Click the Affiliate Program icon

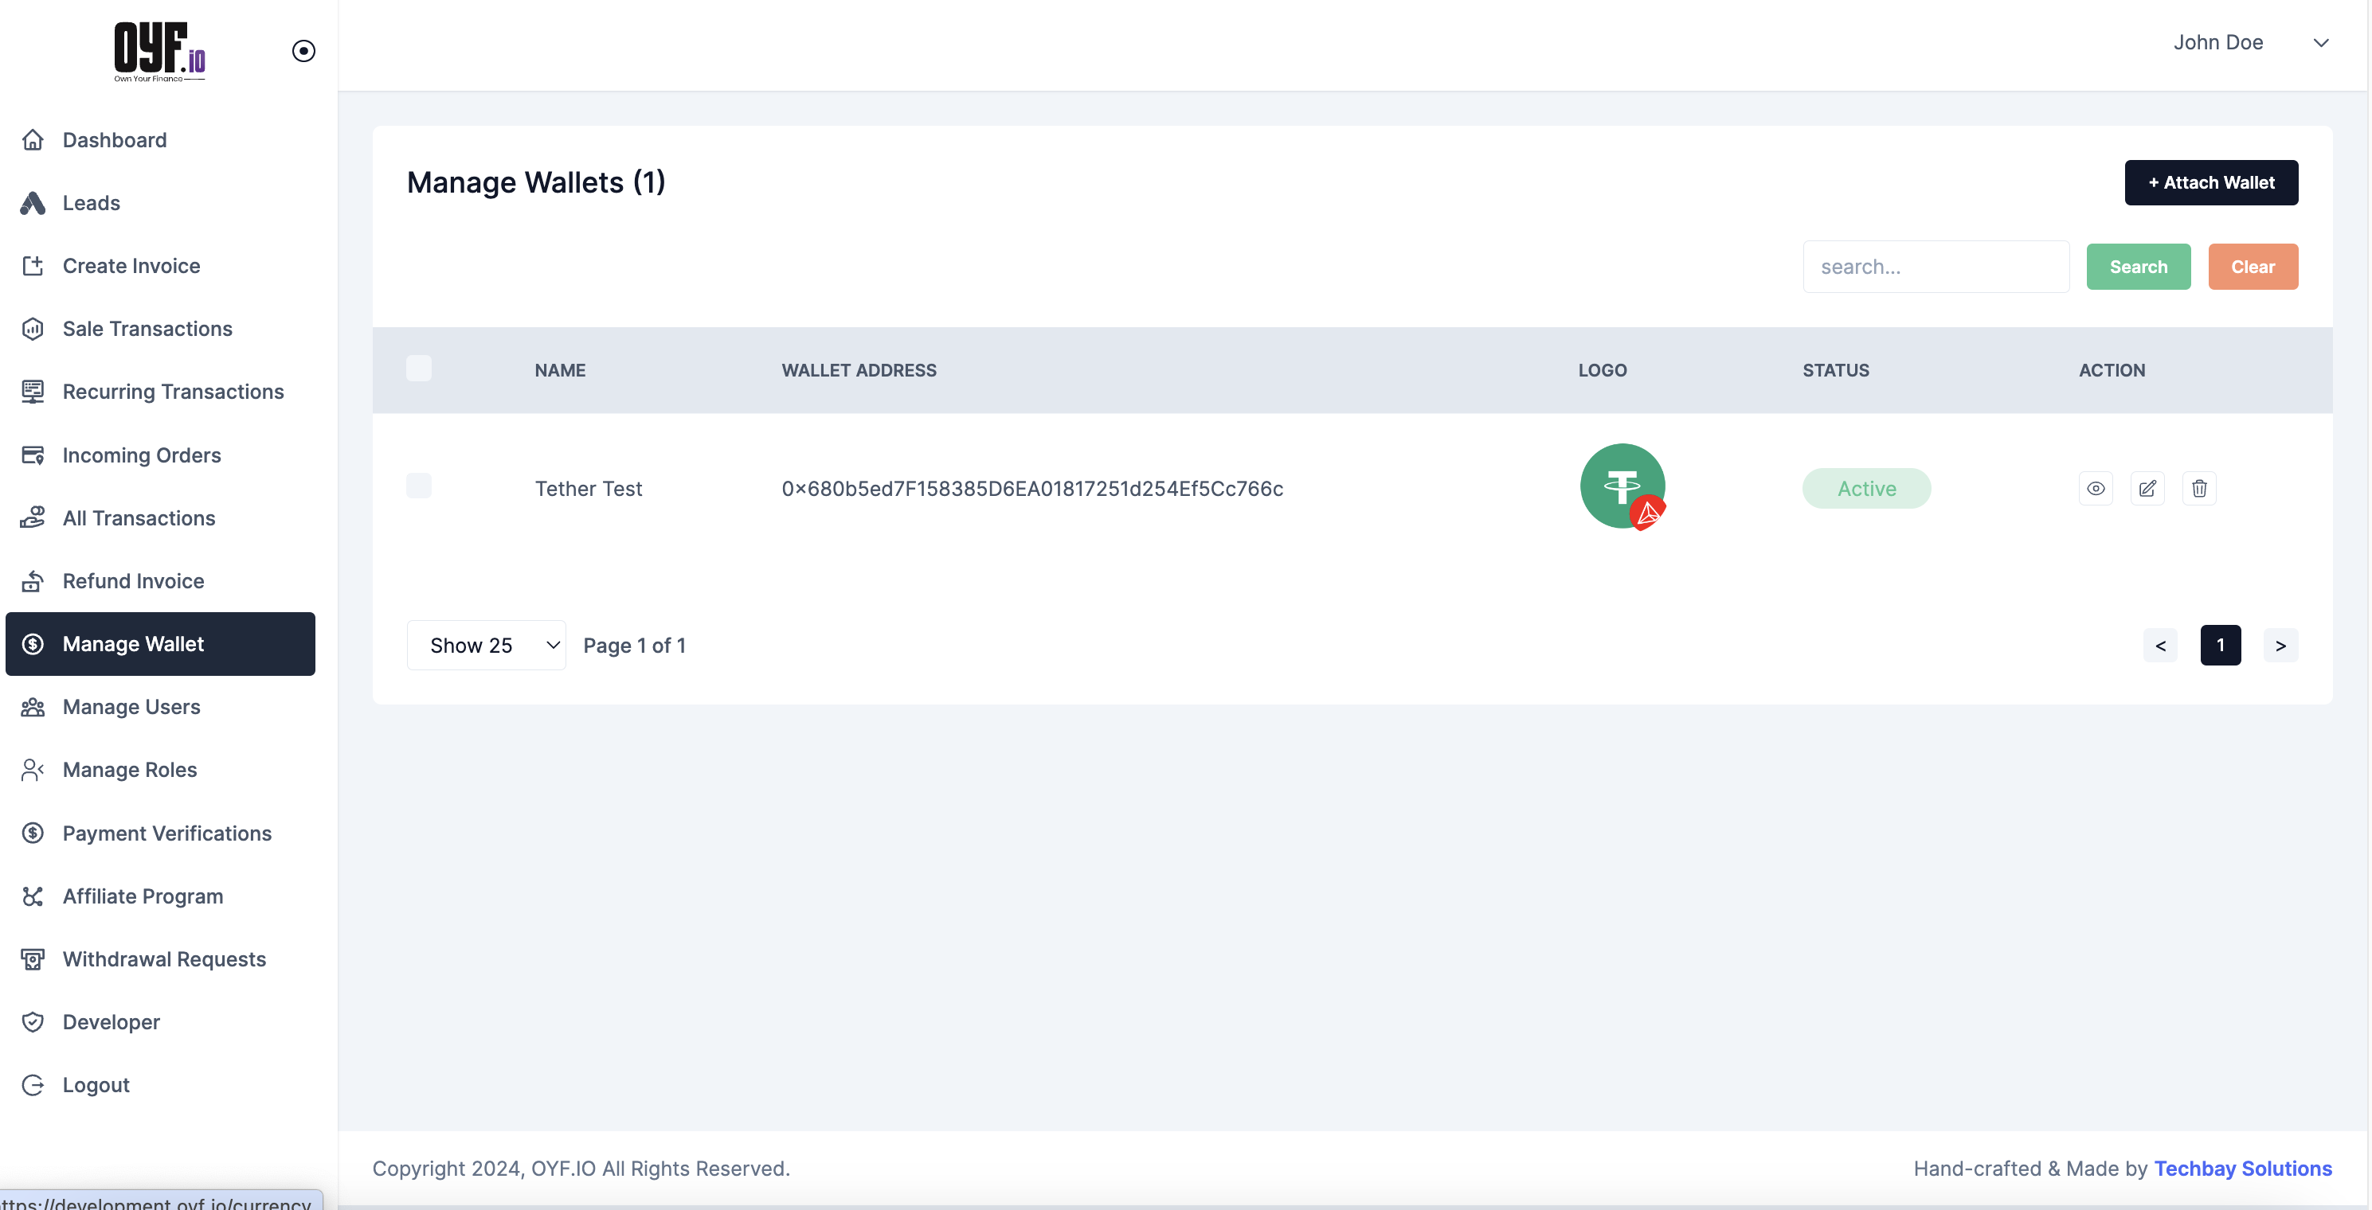click(x=33, y=896)
